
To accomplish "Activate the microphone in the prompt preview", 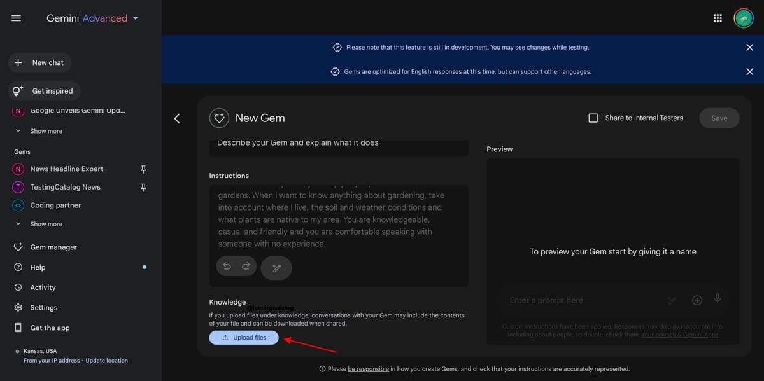I will [718, 299].
